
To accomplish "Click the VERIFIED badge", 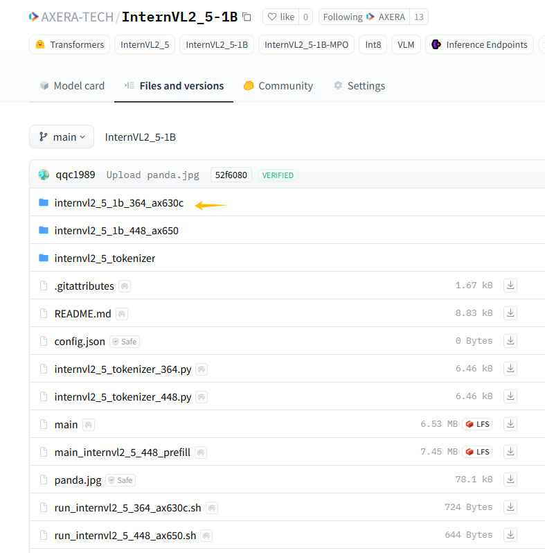I will coord(278,175).
